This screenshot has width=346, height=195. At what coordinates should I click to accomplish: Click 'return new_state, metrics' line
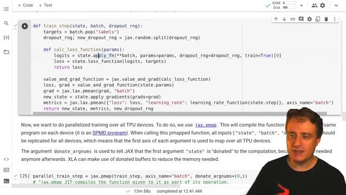98,108
